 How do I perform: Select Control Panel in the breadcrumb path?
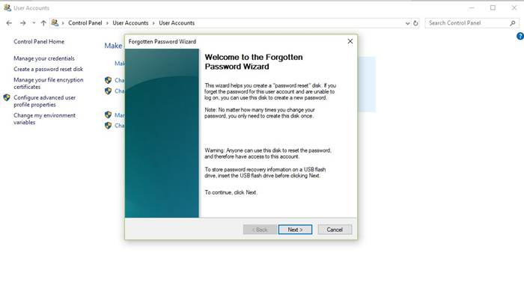coord(85,23)
